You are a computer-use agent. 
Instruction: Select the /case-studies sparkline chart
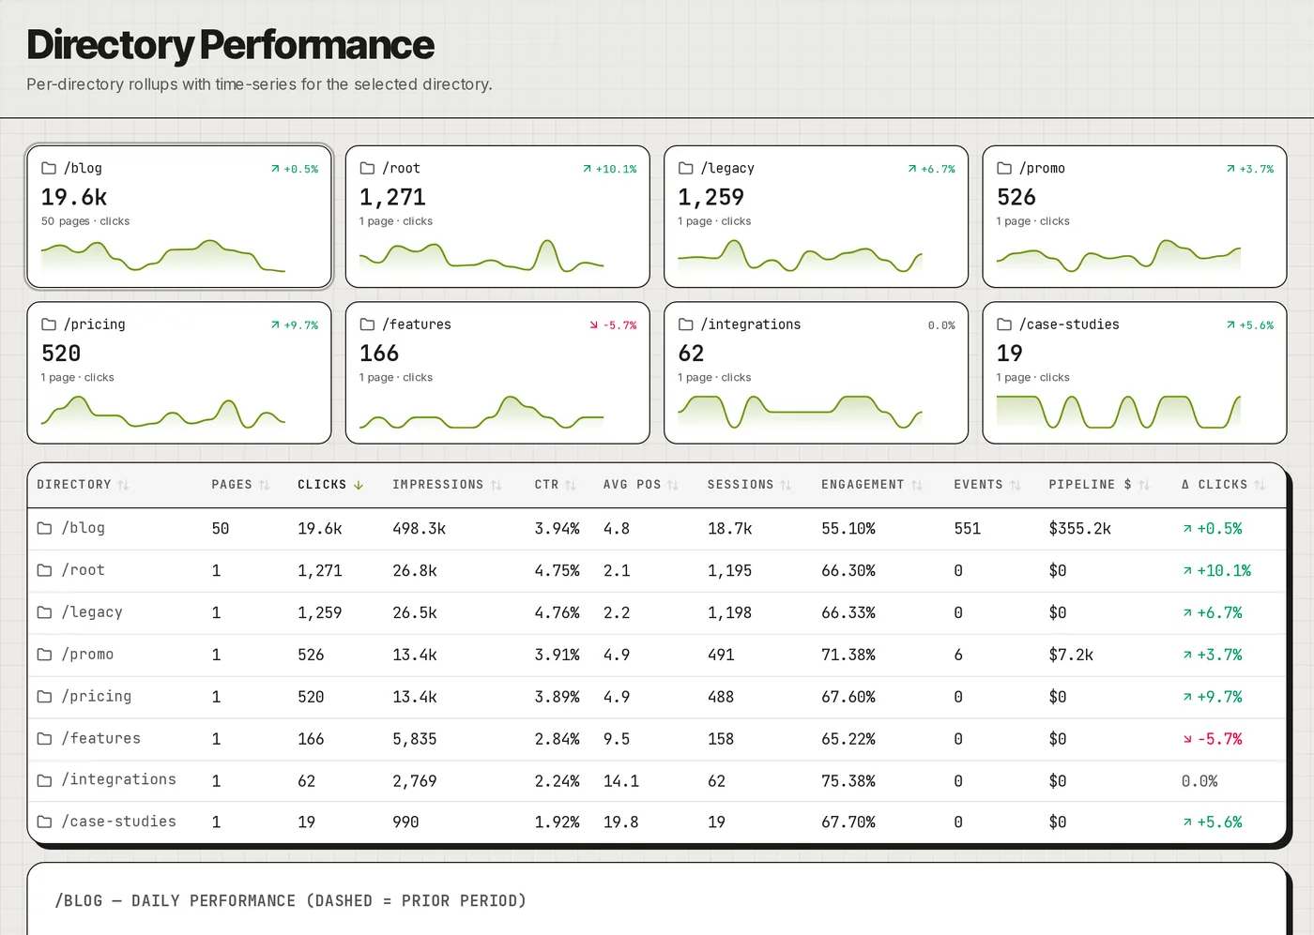coord(1119,412)
